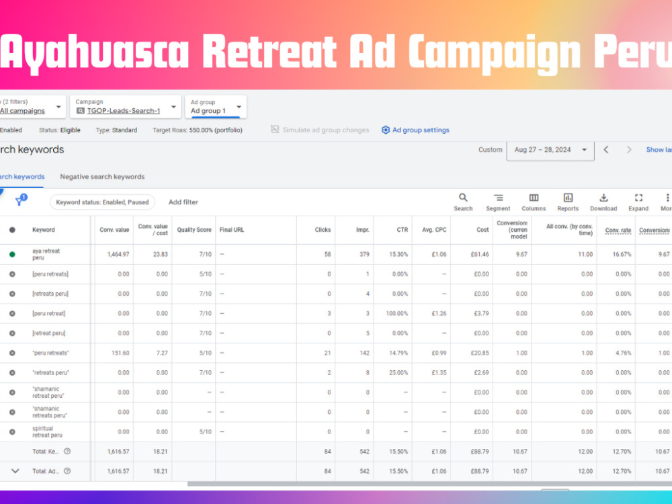Toggle status dot for [retreats peru]
Image resolution: width=672 pixels, height=504 pixels.
click(x=12, y=294)
